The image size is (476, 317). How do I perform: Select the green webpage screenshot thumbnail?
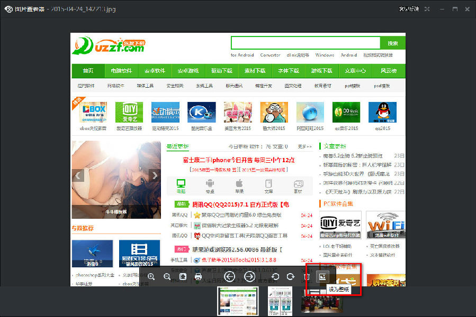tap(237, 302)
